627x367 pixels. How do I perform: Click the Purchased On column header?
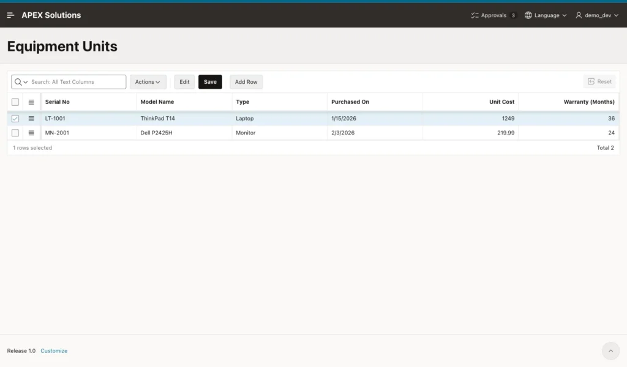point(375,102)
